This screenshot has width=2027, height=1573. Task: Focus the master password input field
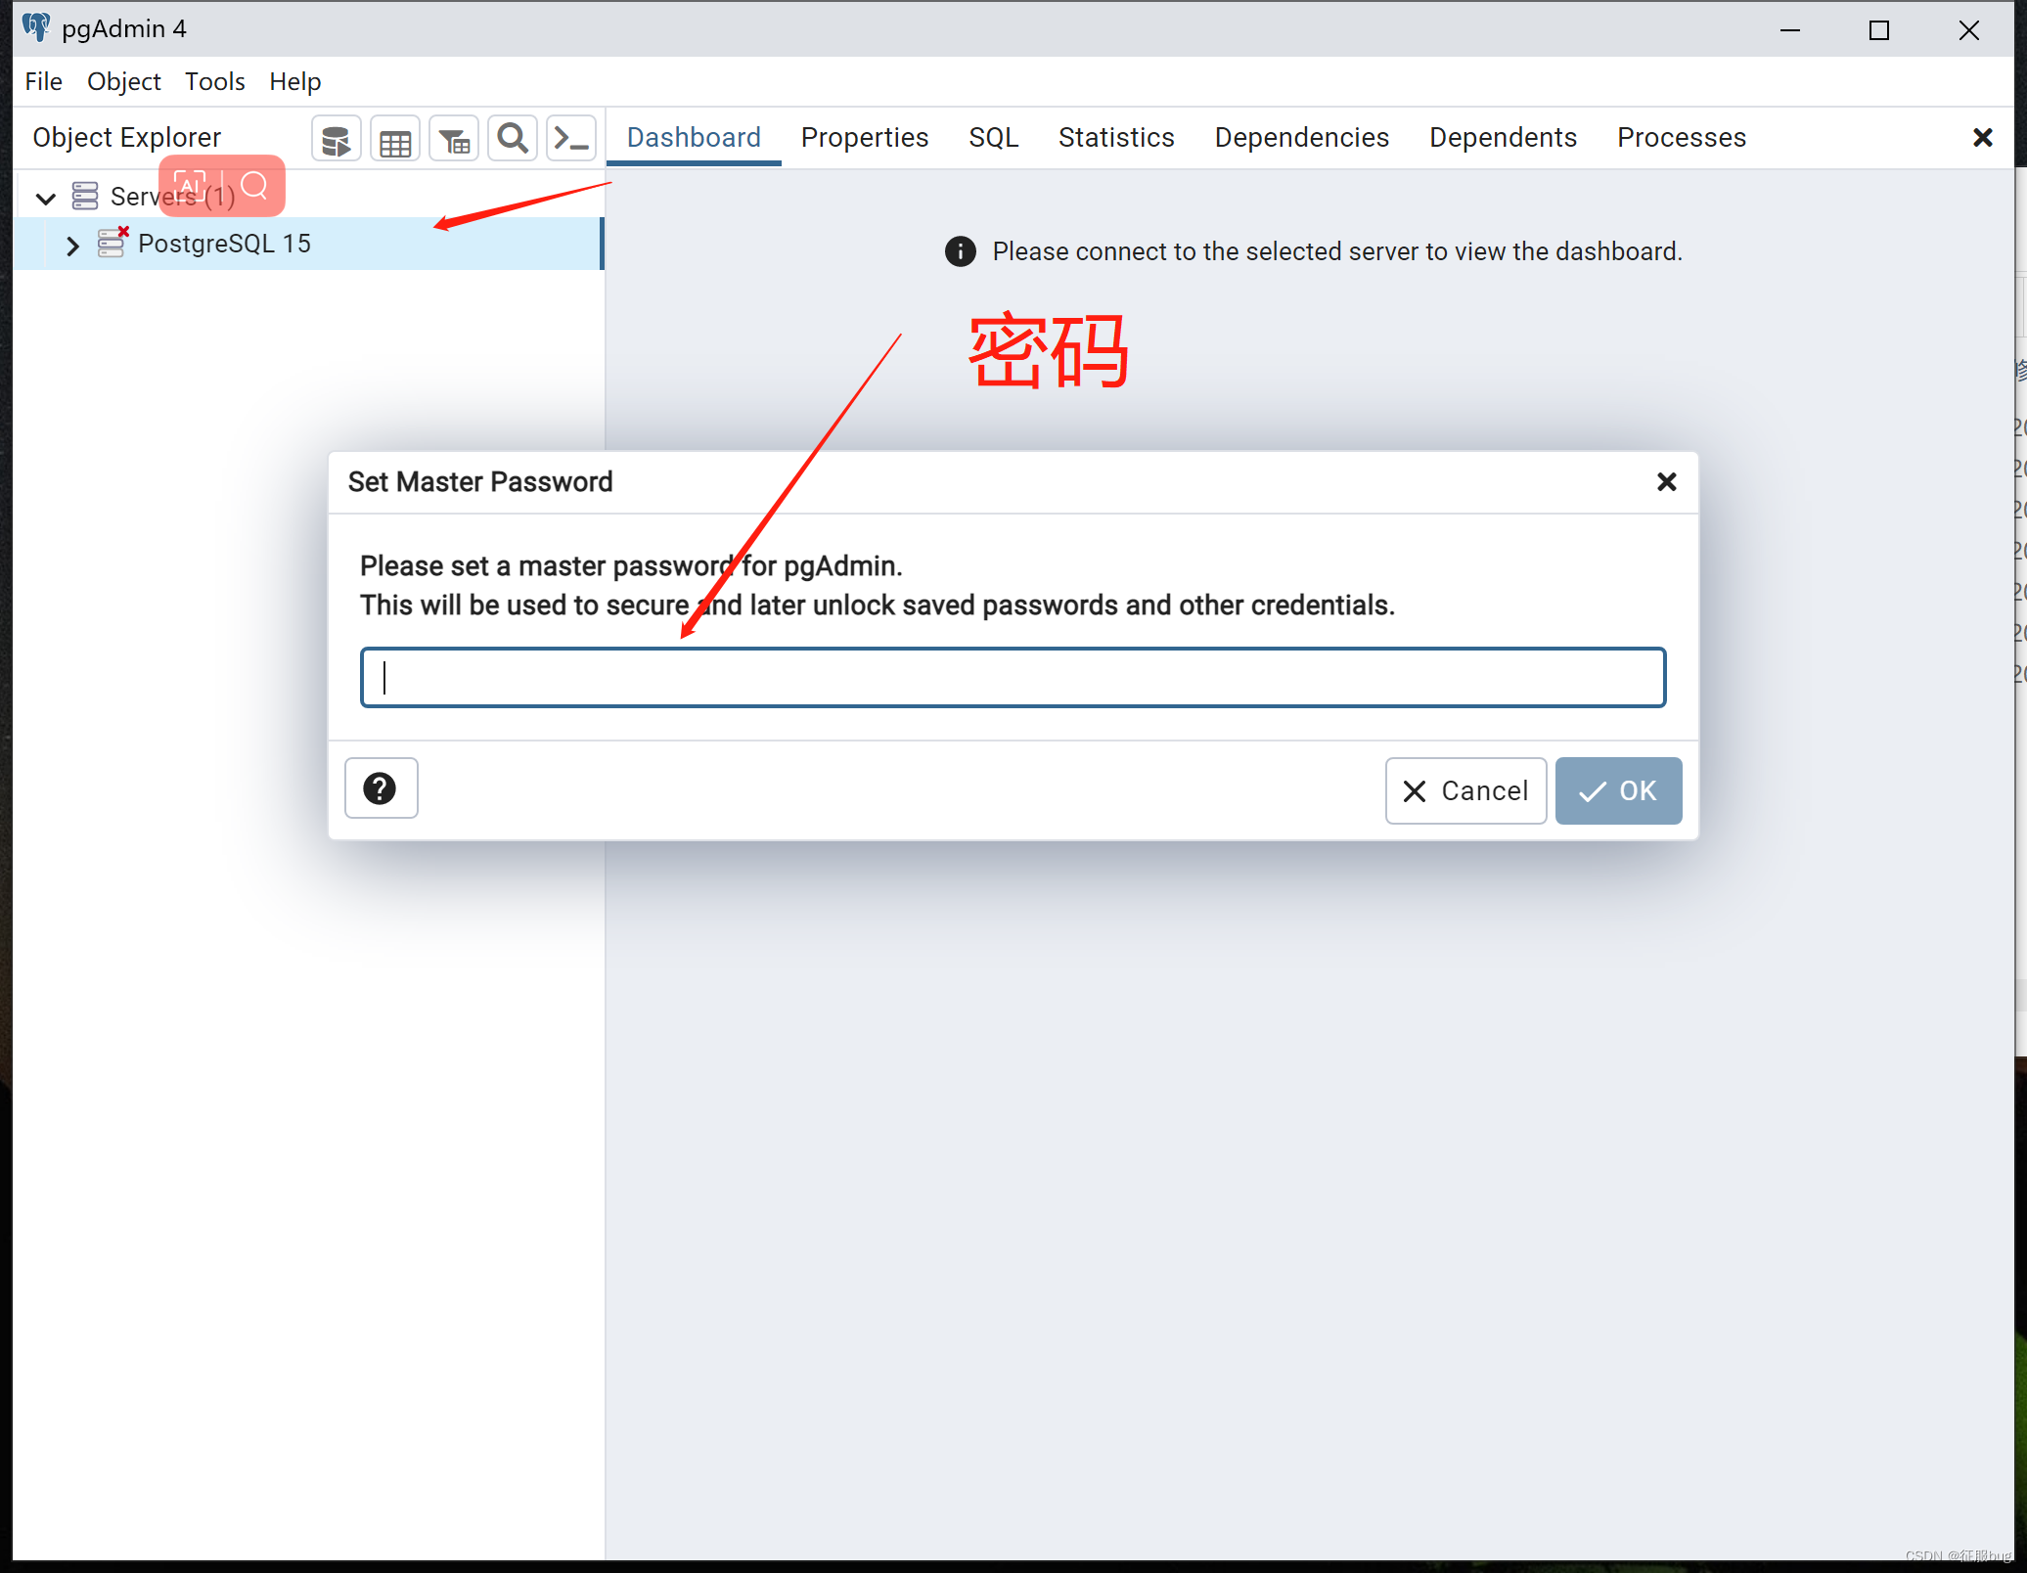1013,677
